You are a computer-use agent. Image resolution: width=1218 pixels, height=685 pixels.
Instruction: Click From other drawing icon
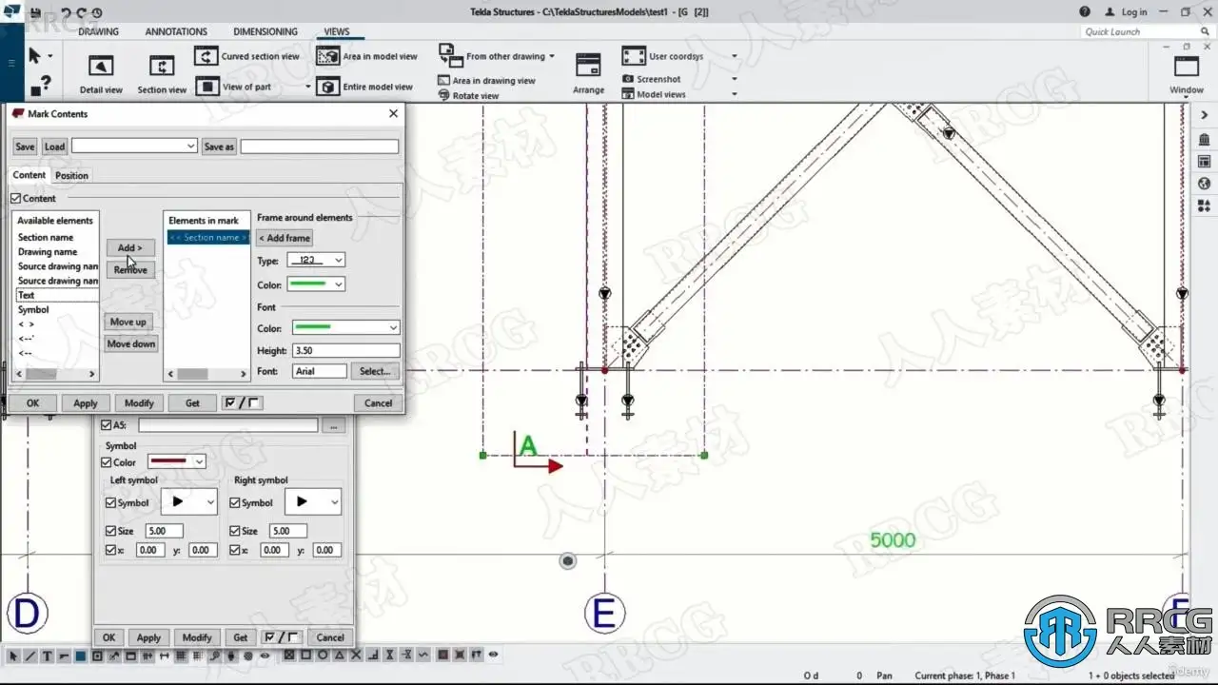pos(450,55)
